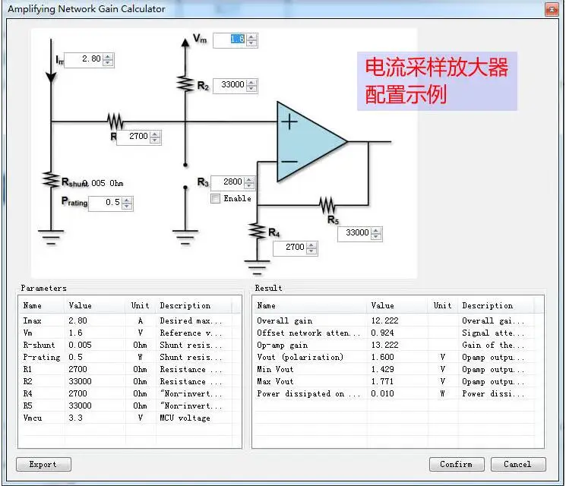Increase Im value with spinner up arrow
The image size is (566, 486).
(108, 56)
